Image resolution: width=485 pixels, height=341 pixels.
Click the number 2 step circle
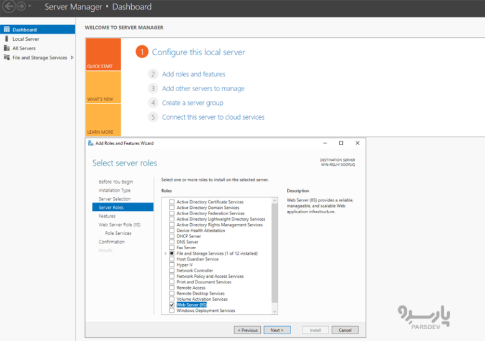pos(153,74)
